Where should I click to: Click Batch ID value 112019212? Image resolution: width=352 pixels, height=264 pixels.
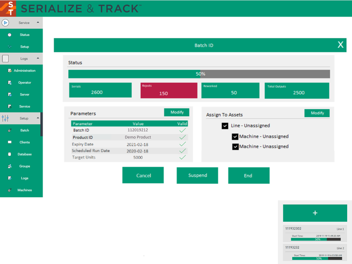[138, 130]
